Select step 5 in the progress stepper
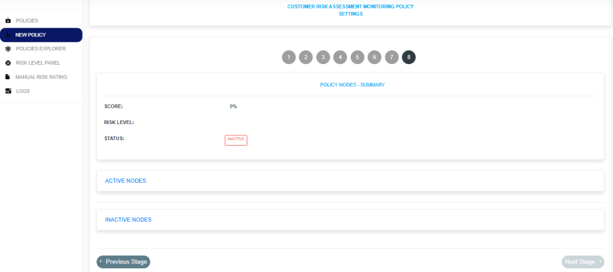 click(x=357, y=57)
